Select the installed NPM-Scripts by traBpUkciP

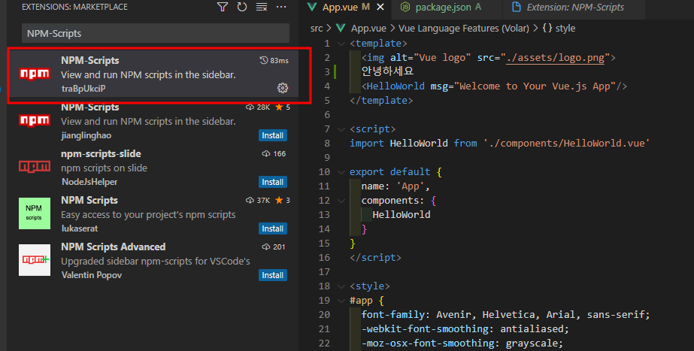pyautogui.click(x=153, y=74)
